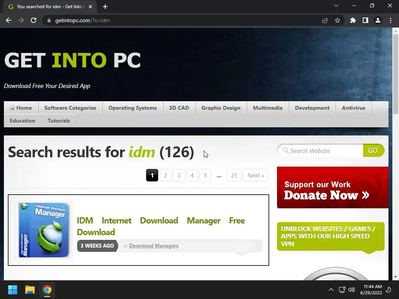Click the Donate Now banner
Screen dimensions: 399x299
[333, 188]
